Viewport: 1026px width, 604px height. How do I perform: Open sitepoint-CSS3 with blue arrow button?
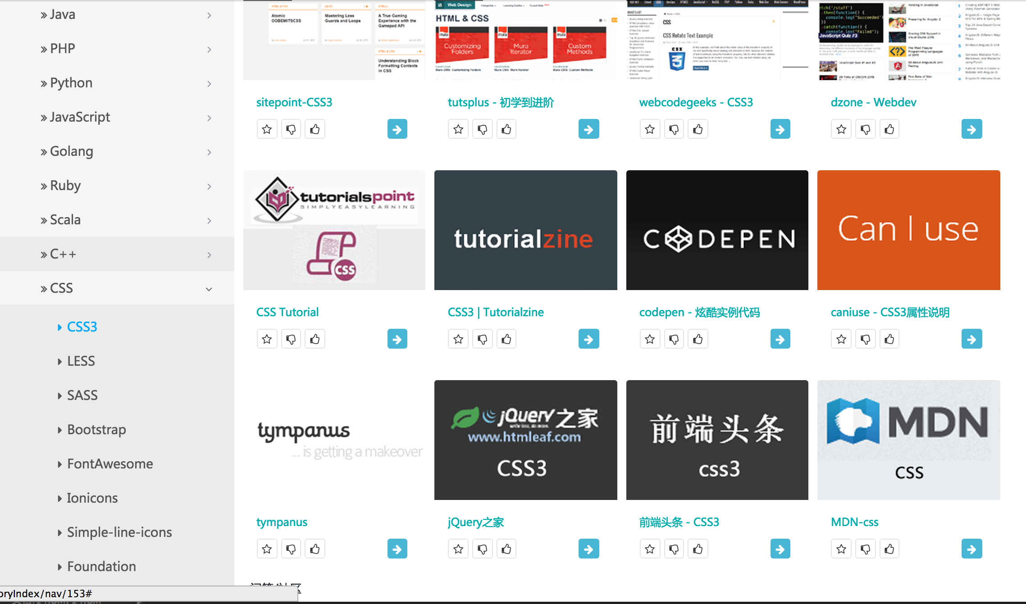point(397,129)
